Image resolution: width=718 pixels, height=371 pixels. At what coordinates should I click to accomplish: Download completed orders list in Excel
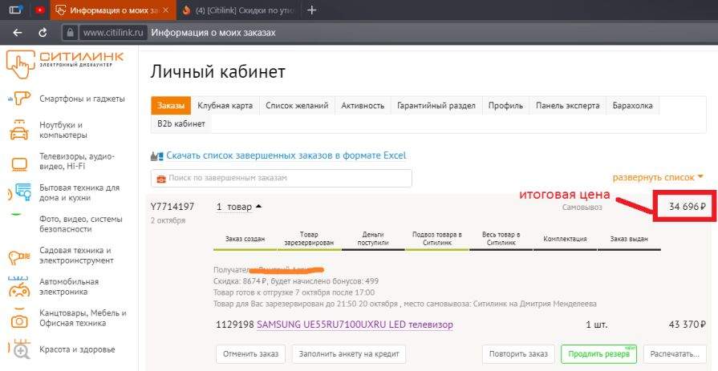coord(286,155)
